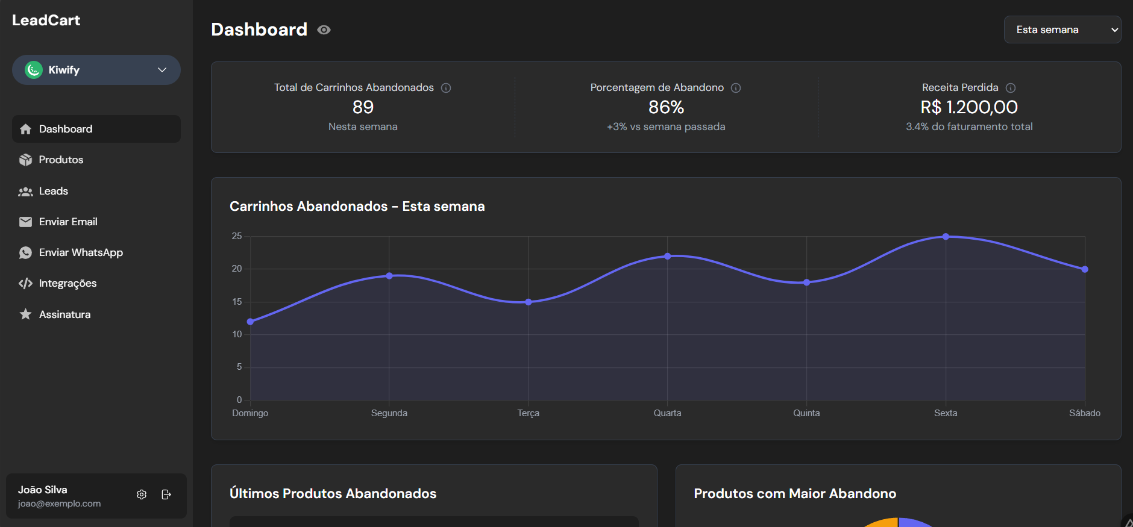Click the joao@exemplo.com email text

coord(60,504)
